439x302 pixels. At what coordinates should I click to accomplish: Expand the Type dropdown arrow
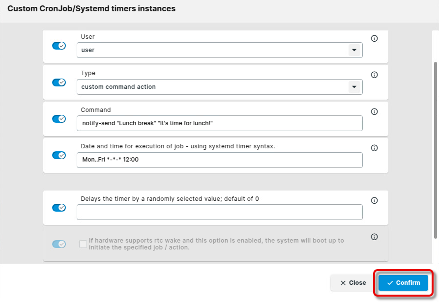(353, 87)
